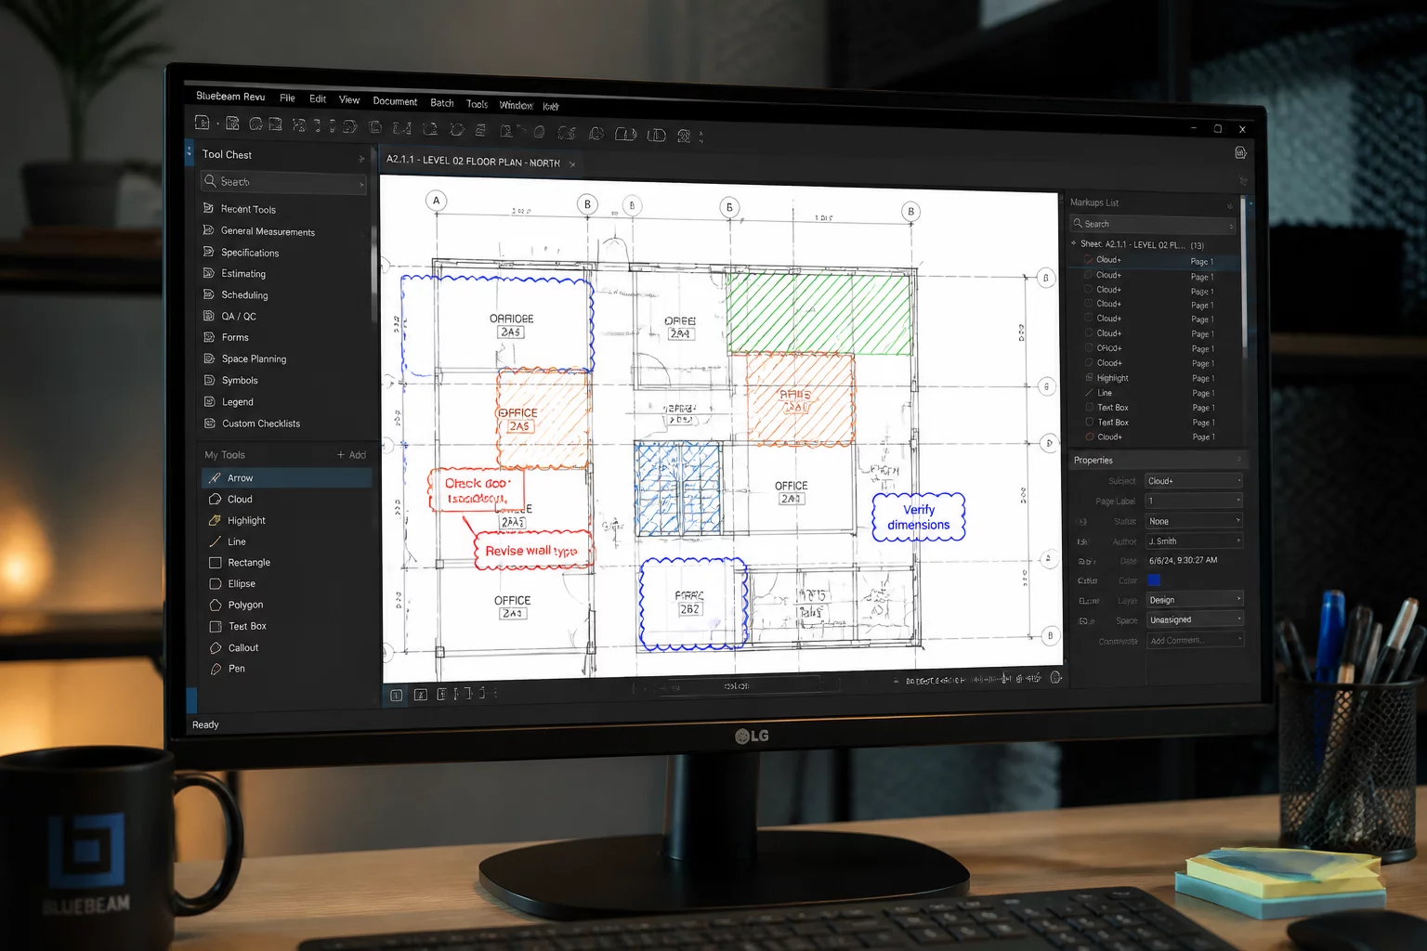1427x951 pixels.
Task: Click the Properties panel header
Action: [1159, 460]
